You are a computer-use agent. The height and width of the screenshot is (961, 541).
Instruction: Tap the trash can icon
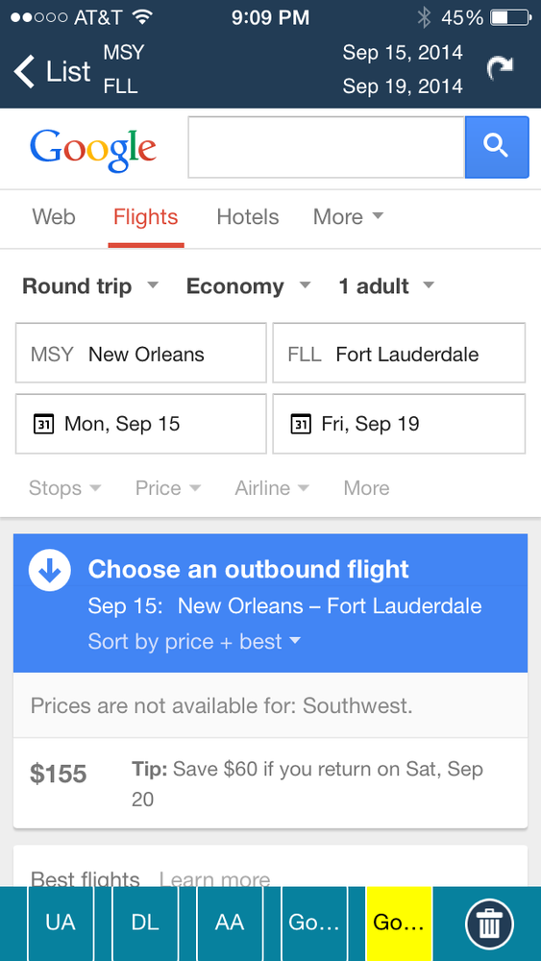click(x=489, y=924)
